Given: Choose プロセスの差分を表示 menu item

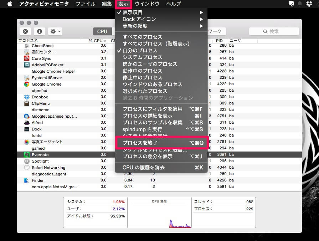Looking at the screenshot, I should click(161, 156).
